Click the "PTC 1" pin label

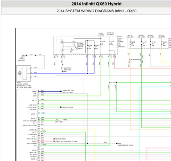(34, 137)
